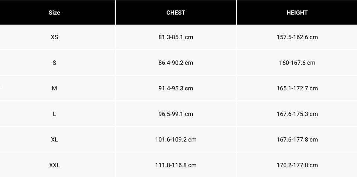The image size is (357, 177).
Task: Click chest value 111.8-116.8 cm
Action: click(x=176, y=165)
